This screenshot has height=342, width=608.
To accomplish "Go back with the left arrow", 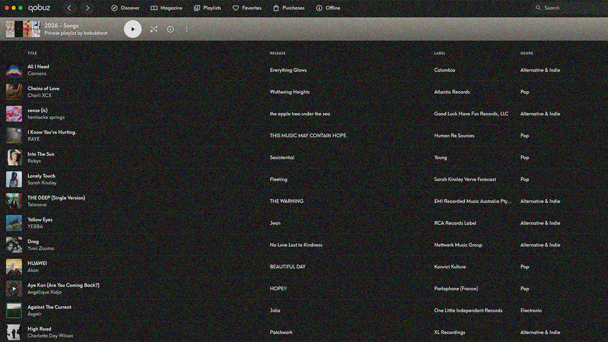I will [69, 8].
